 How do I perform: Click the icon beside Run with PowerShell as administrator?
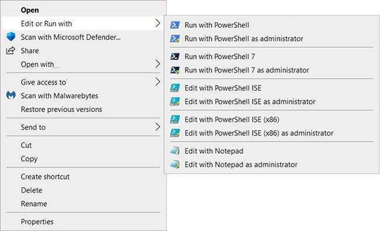[175, 38]
